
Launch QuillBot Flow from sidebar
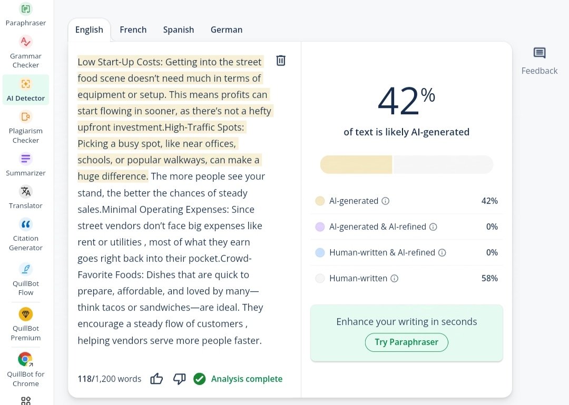click(x=25, y=280)
